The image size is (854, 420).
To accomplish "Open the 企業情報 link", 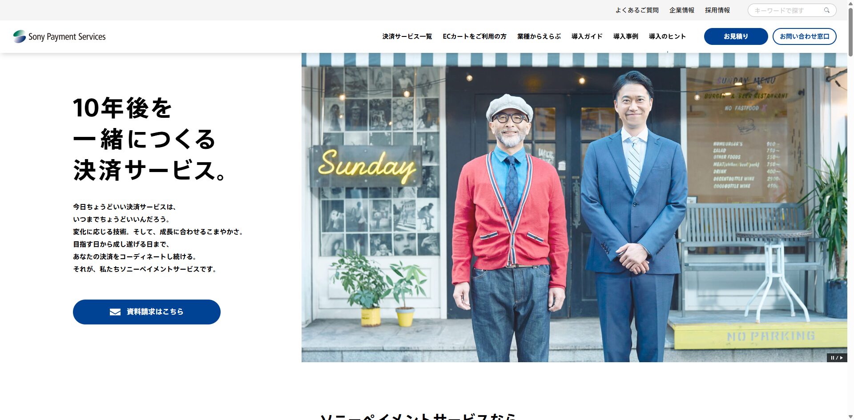I will (x=682, y=10).
